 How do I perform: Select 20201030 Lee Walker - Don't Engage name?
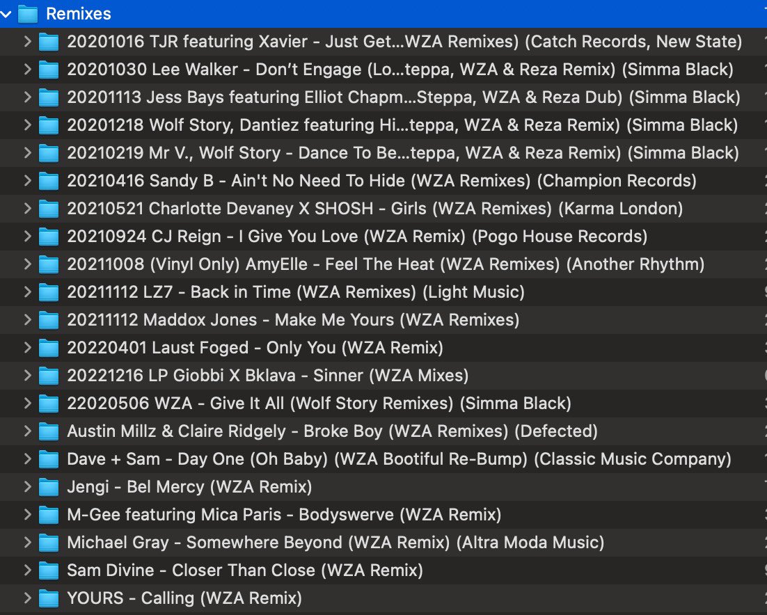click(x=400, y=70)
